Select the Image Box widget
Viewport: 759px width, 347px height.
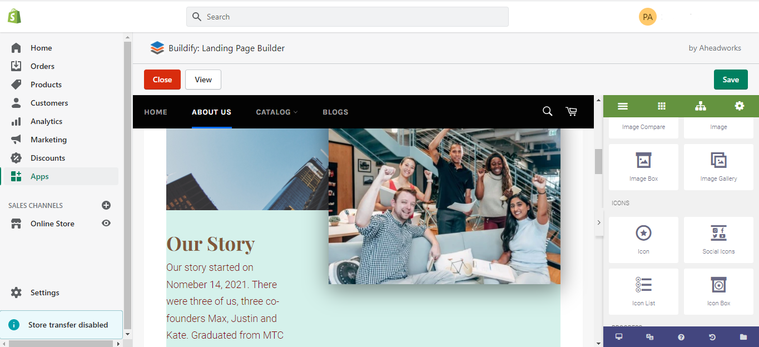[x=643, y=167]
